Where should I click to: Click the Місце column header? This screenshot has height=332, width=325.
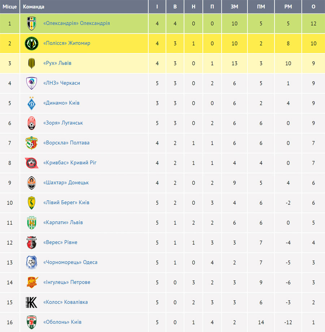tap(9, 7)
